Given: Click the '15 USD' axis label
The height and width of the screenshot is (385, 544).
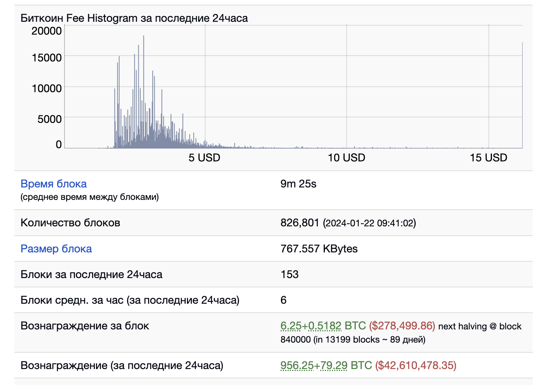Looking at the screenshot, I should pos(488,158).
